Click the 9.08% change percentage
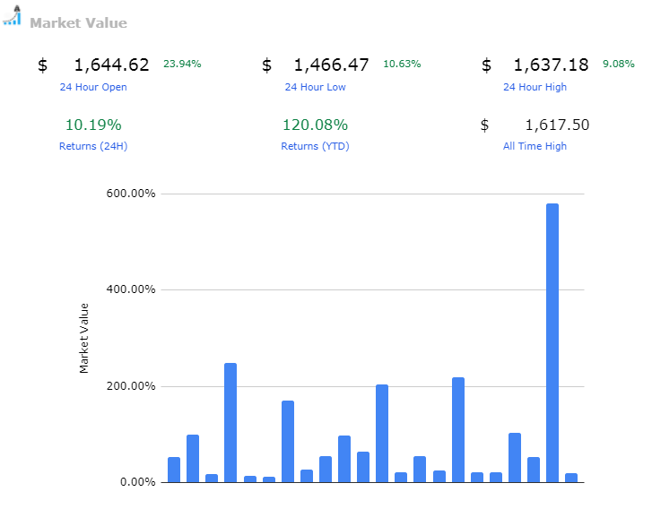 coord(619,64)
